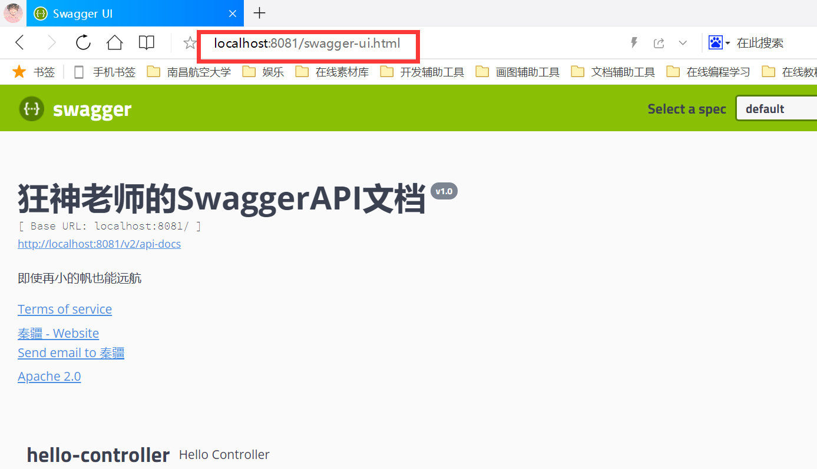
Task: Go forward with the forward arrow
Action: (52, 42)
